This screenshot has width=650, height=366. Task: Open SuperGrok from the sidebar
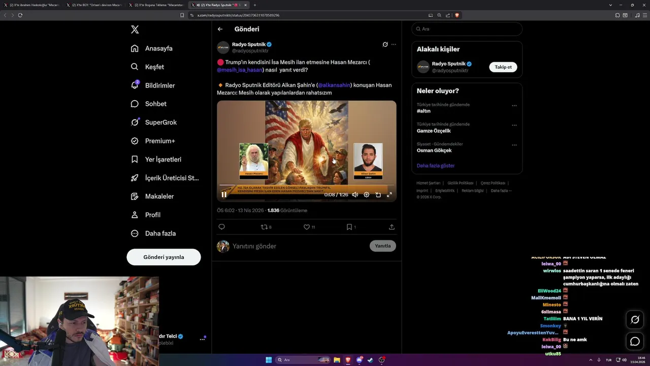tap(154, 122)
